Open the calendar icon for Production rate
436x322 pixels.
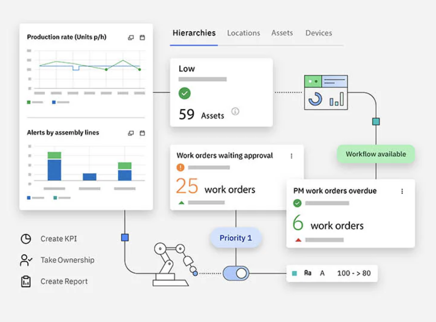click(x=142, y=38)
